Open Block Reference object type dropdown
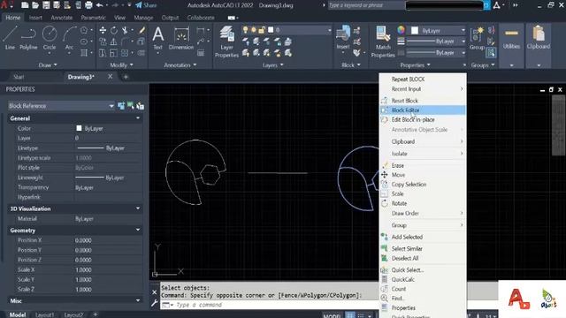Viewport: 566px width, 318px height. tap(111, 106)
